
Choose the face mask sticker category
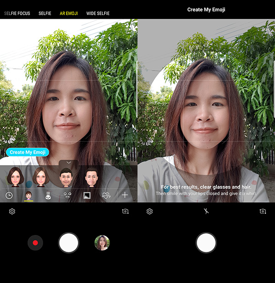point(67,195)
